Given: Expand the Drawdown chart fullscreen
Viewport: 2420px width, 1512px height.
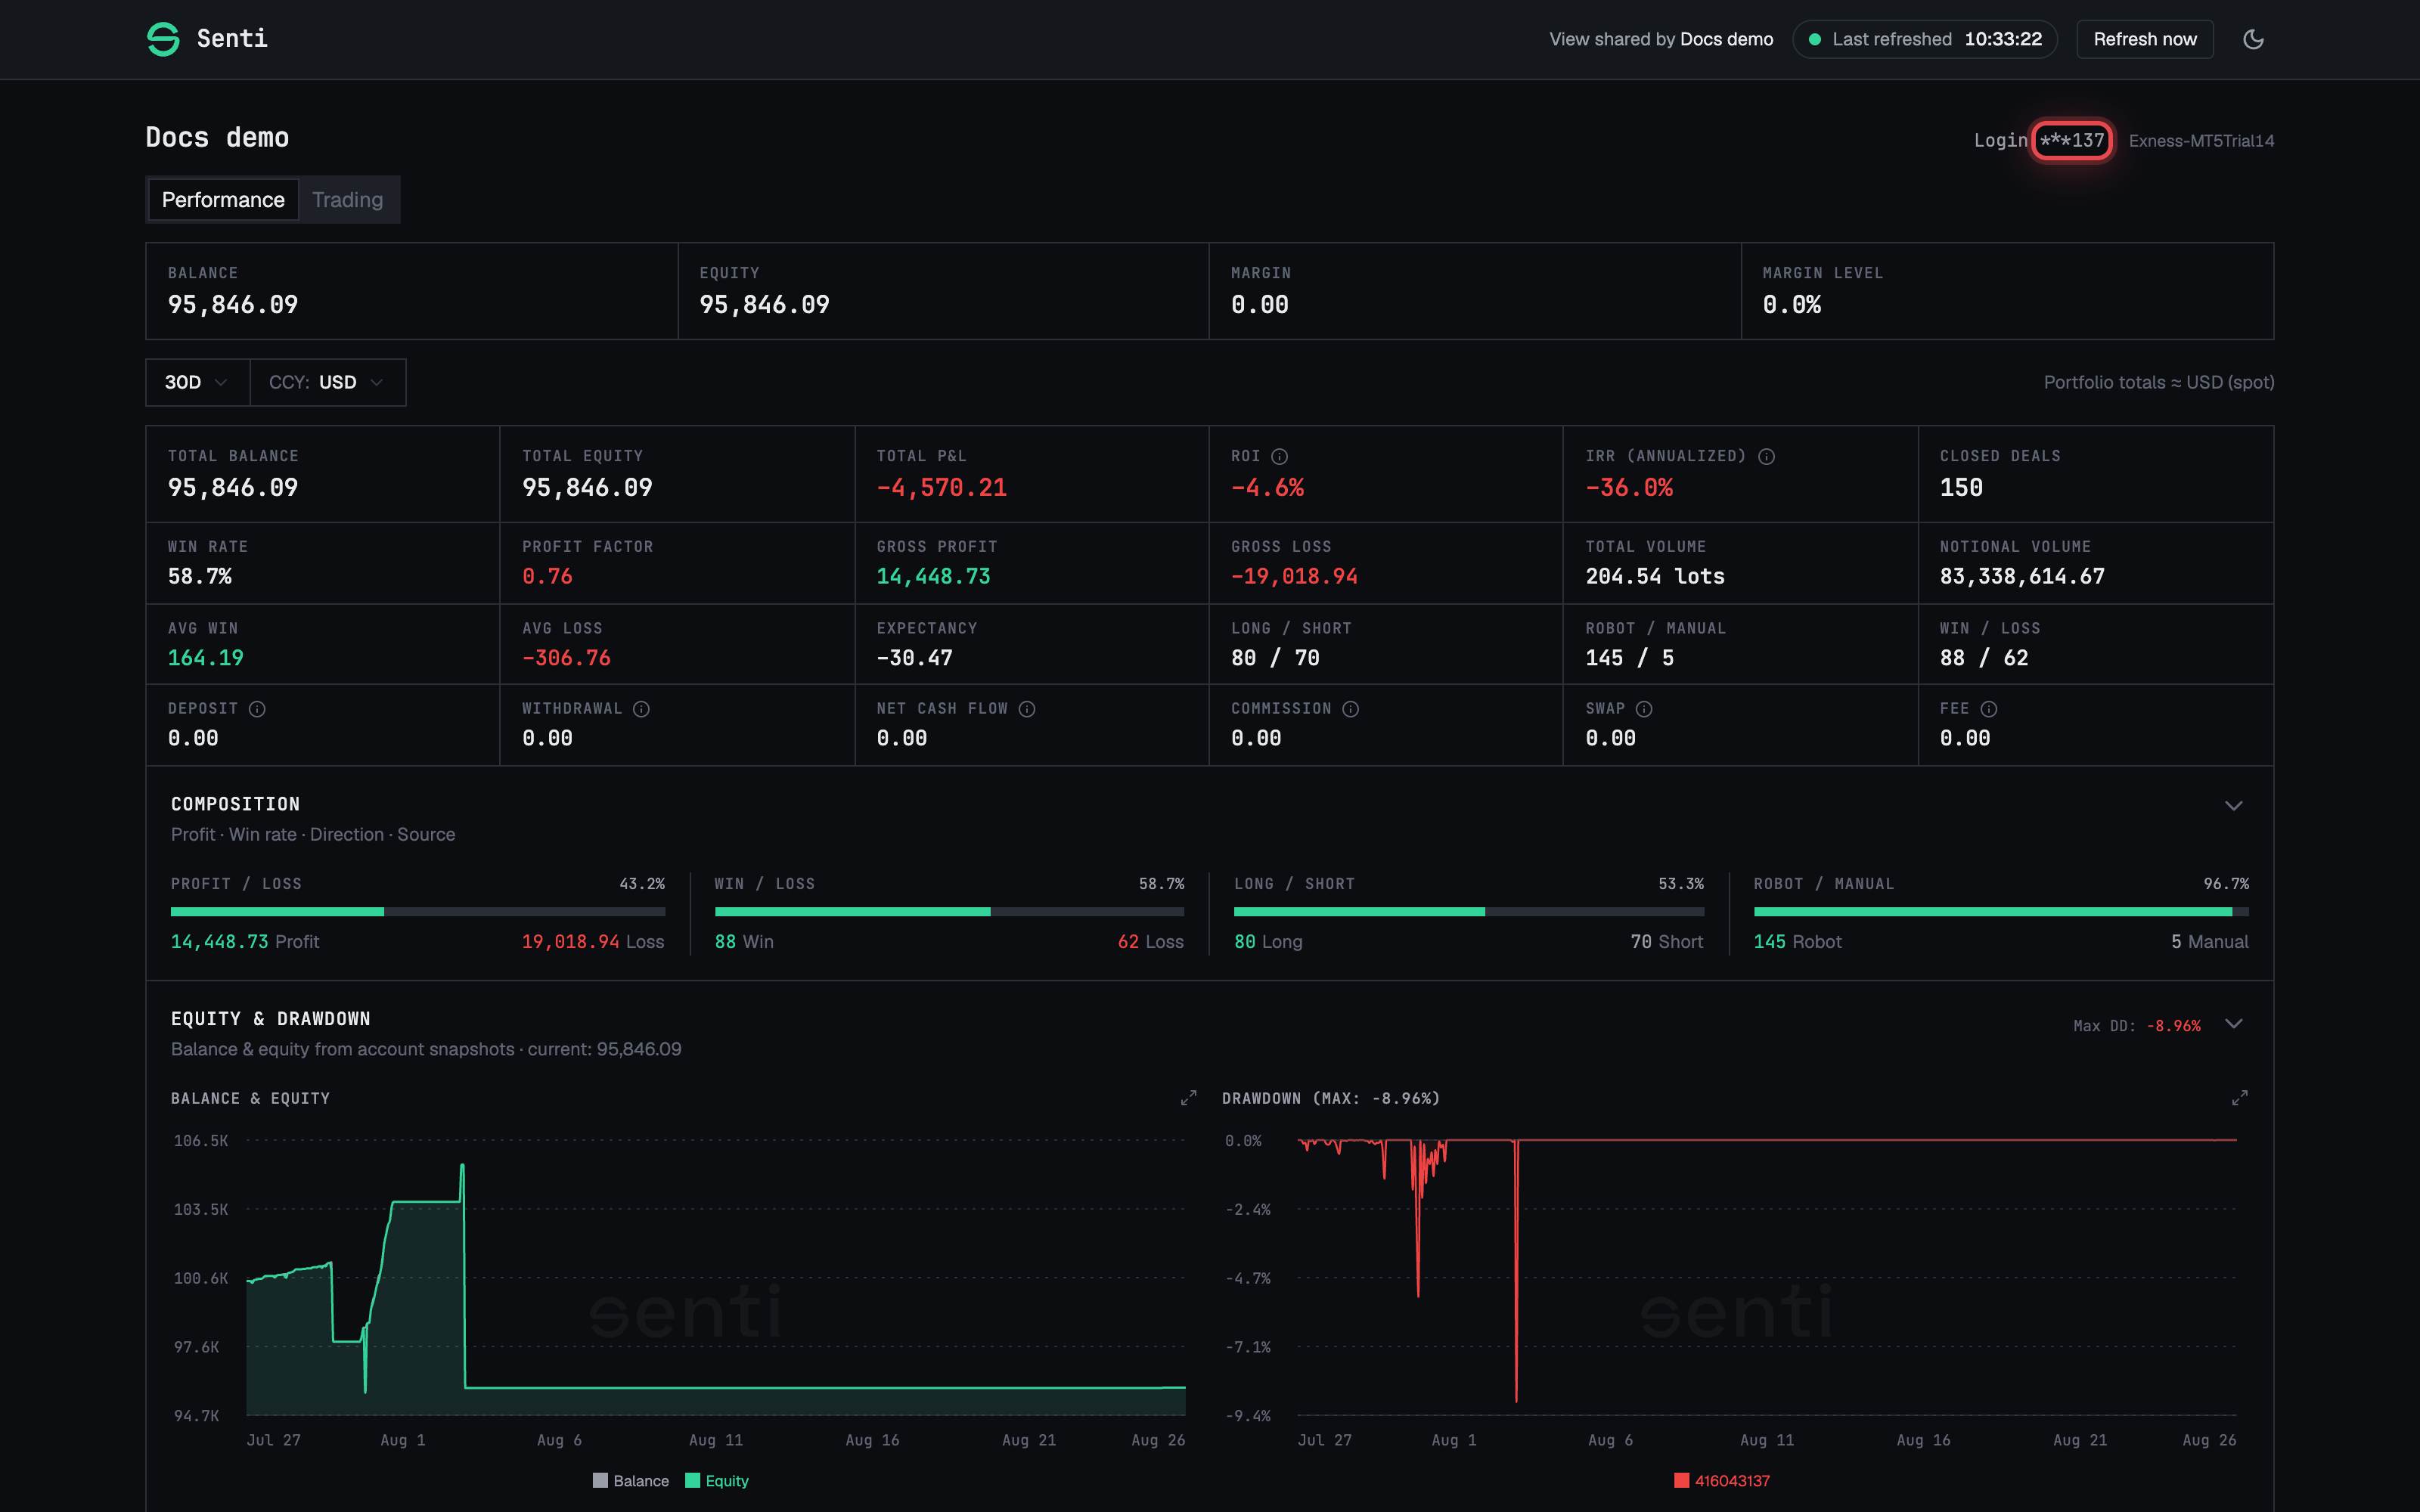Looking at the screenshot, I should tap(2239, 1098).
